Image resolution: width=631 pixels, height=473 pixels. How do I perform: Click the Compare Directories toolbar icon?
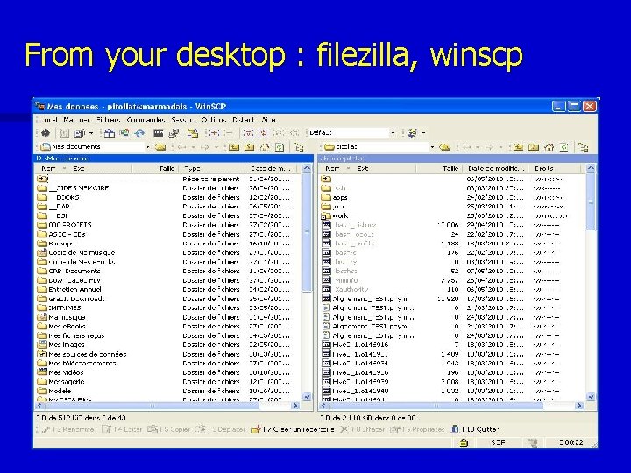click(109, 133)
